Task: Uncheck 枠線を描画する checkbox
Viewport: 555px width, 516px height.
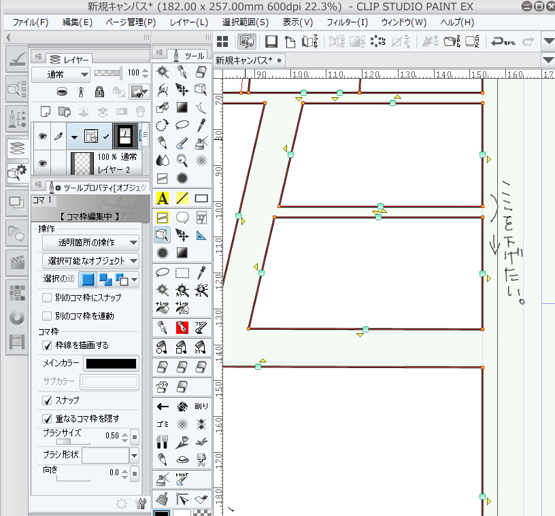Action: (47, 345)
